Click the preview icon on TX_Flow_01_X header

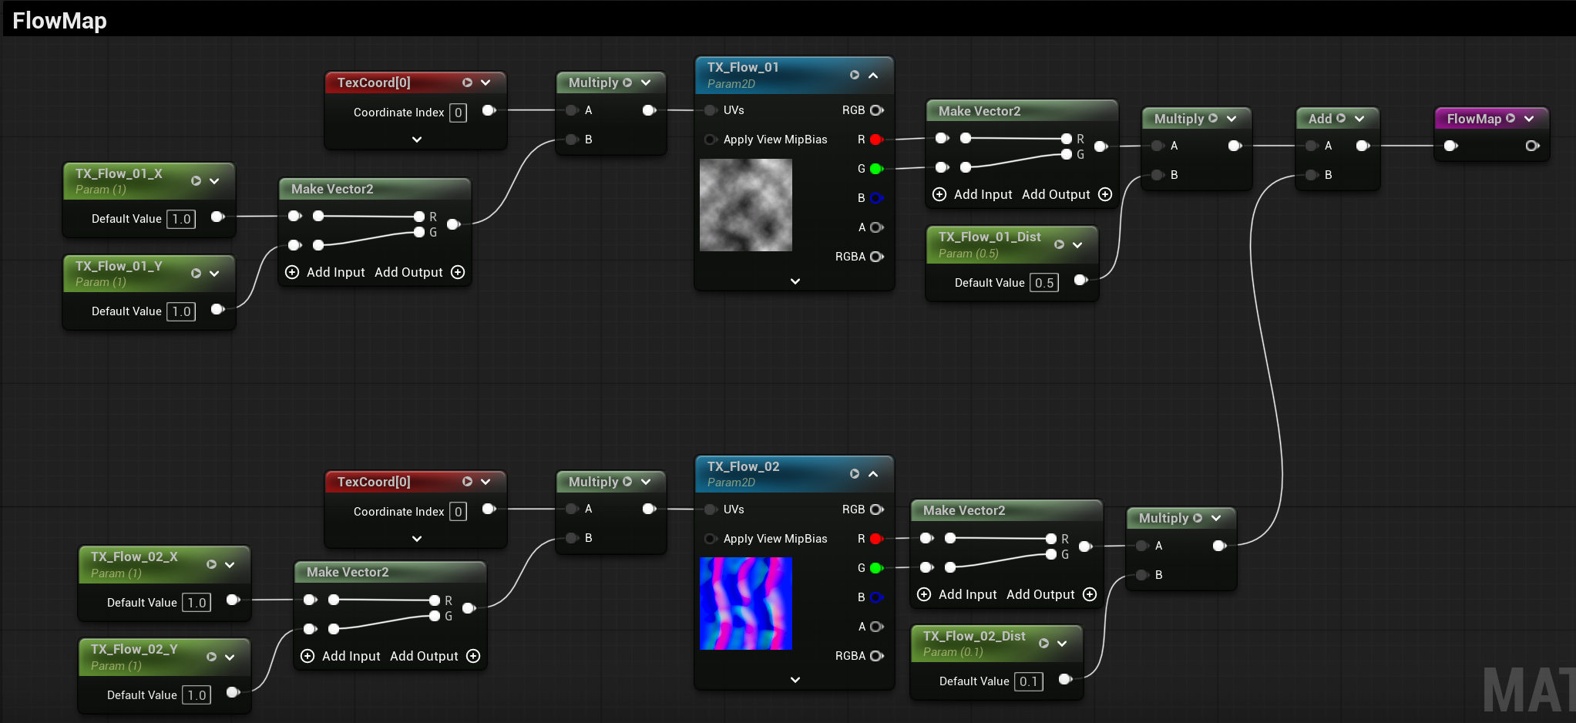coord(196,180)
